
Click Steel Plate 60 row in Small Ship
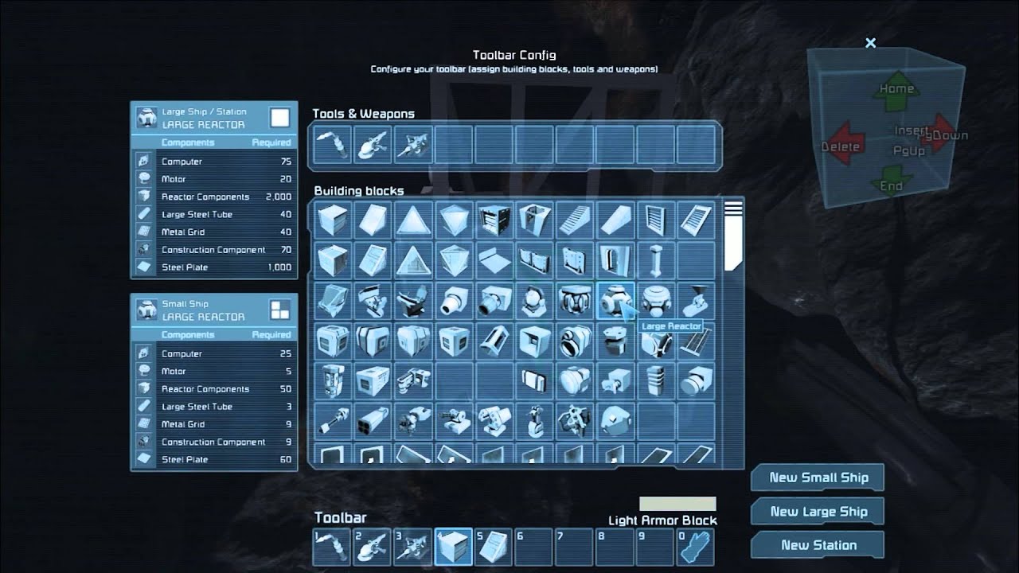[x=214, y=459]
